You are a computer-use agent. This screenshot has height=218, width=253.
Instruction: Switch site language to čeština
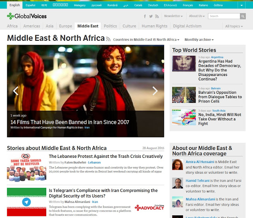[x=218, y=5]
